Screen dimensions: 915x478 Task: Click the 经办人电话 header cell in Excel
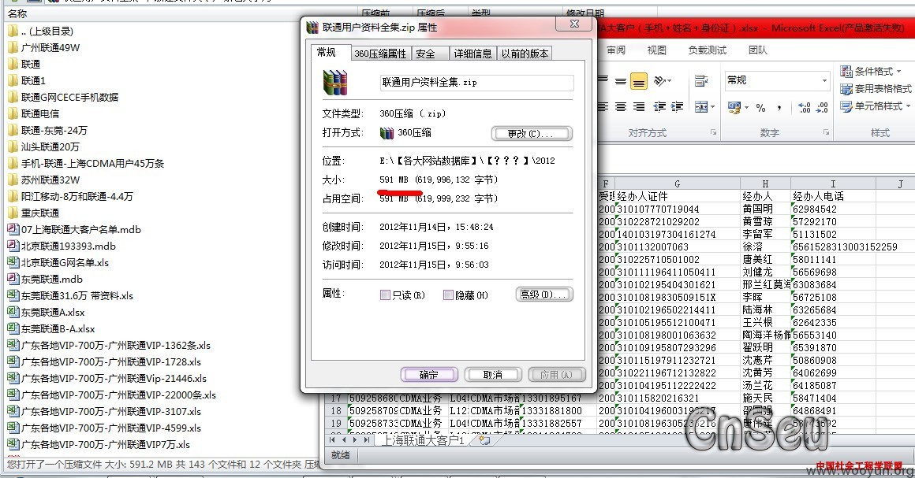(x=833, y=196)
